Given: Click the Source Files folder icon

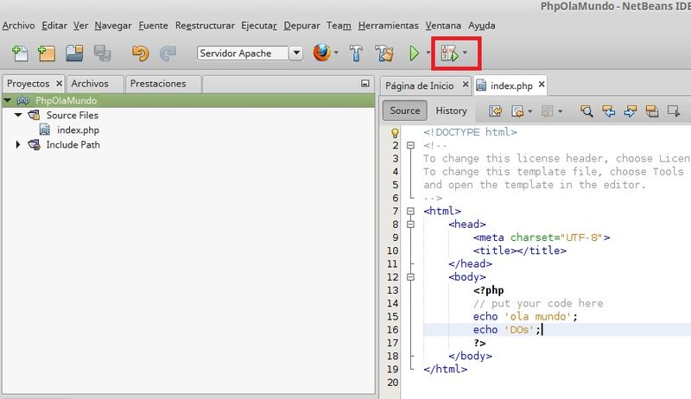Looking at the screenshot, I should click(34, 115).
